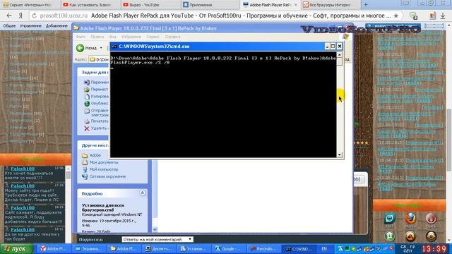Viewport: 452px width, 254px height.
Task: Switch to the Диспетчер taskbar item
Action: 159,249
